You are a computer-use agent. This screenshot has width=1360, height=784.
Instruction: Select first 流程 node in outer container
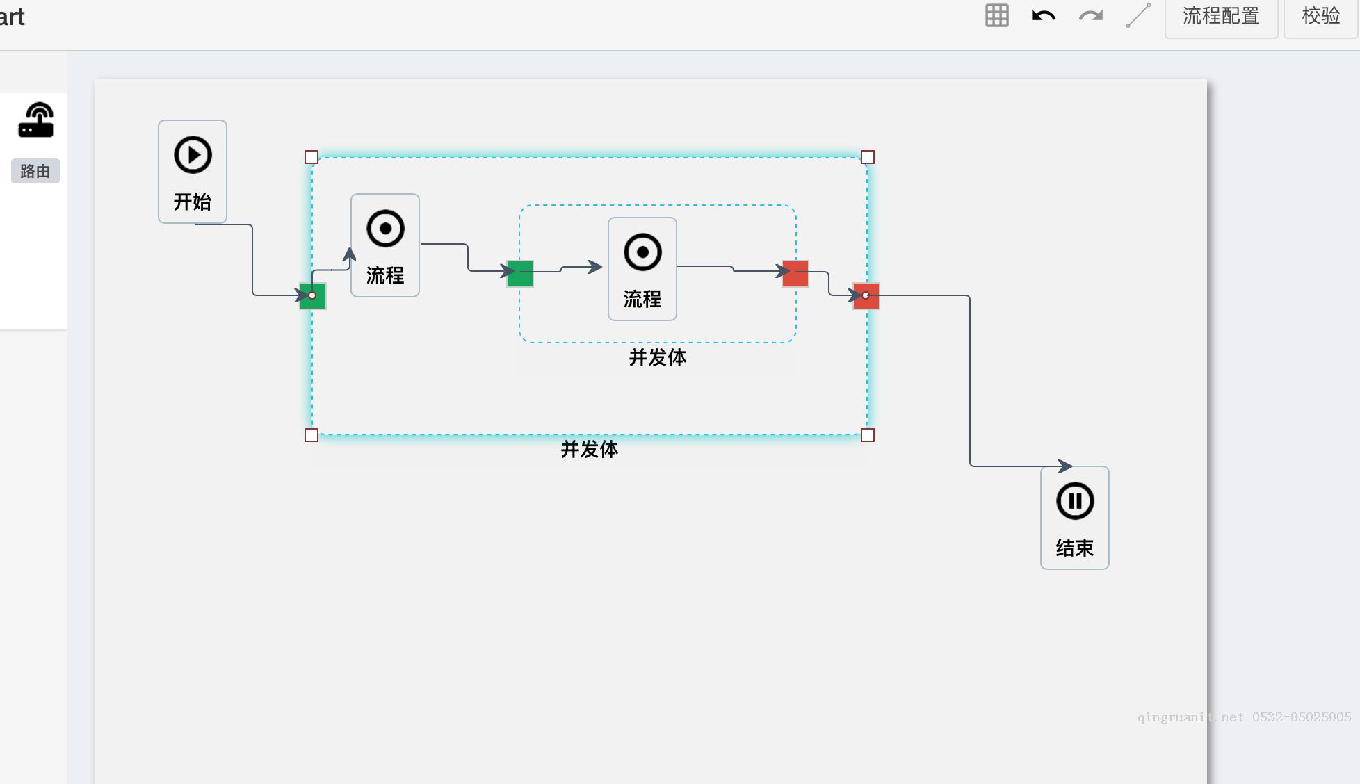pos(385,245)
